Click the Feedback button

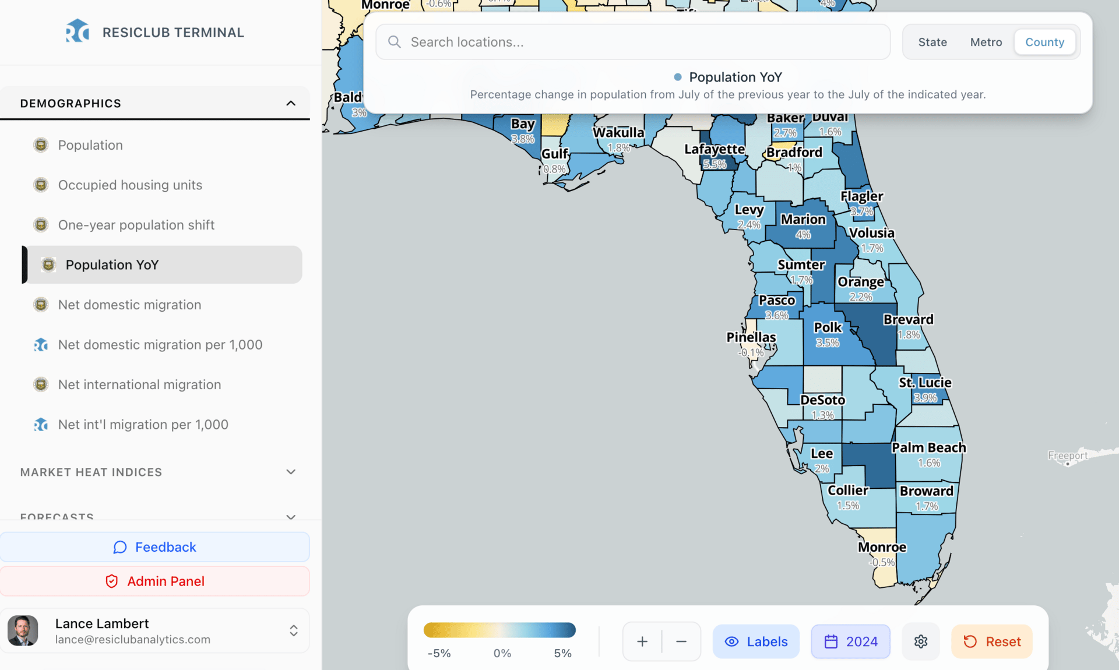tap(154, 547)
